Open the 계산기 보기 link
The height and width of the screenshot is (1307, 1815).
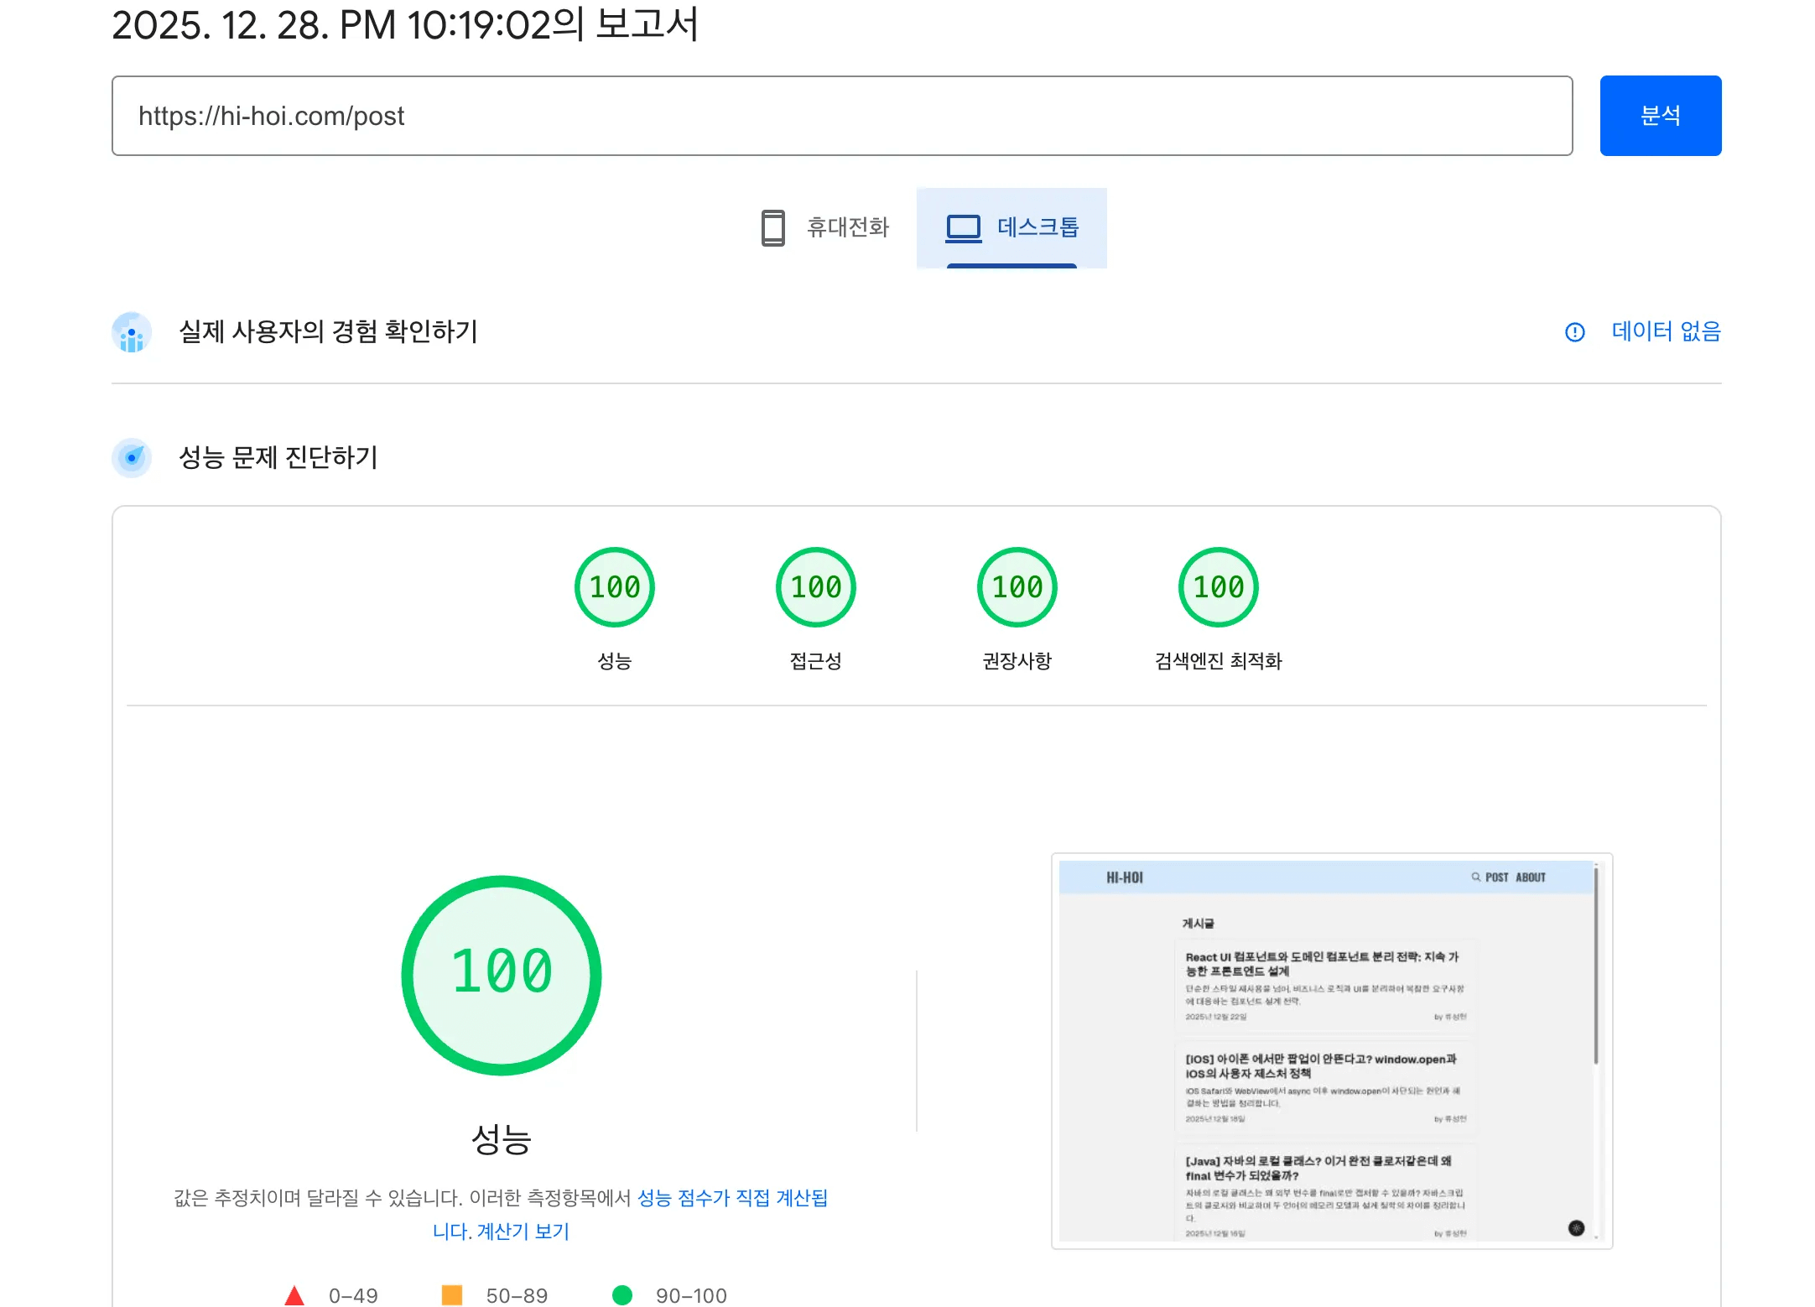click(x=523, y=1231)
